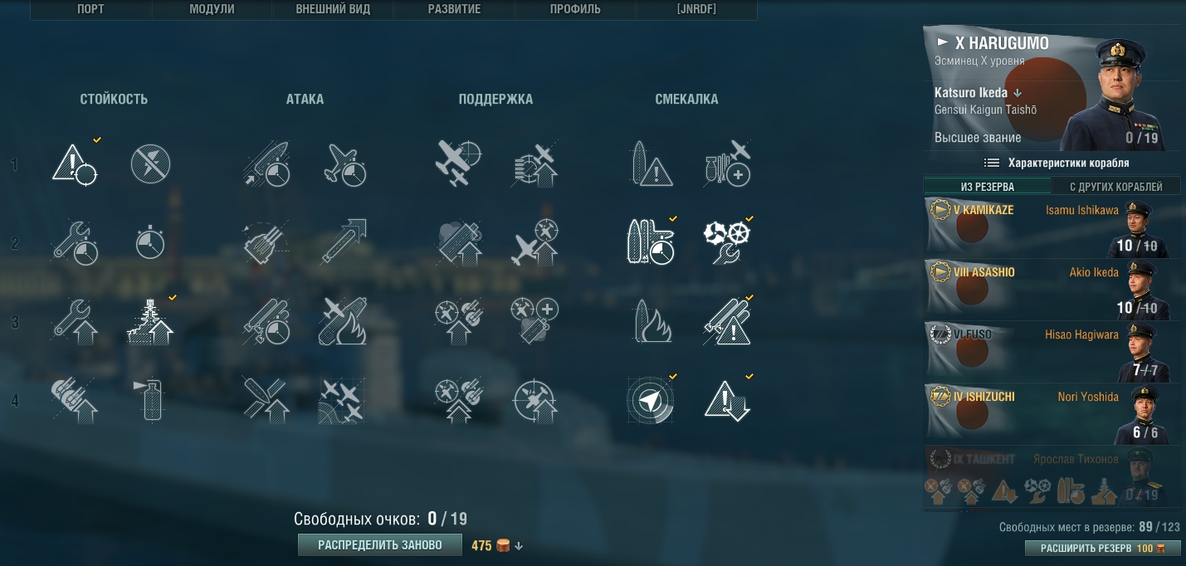Open the Характеристики корабля list
The width and height of the screenshot is (1186, 566).
1056,163
